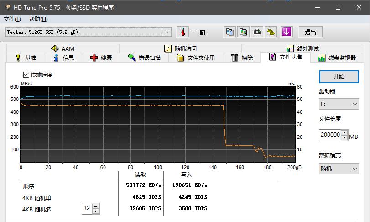Click the camera save screenshot icon

coord(257,32)
